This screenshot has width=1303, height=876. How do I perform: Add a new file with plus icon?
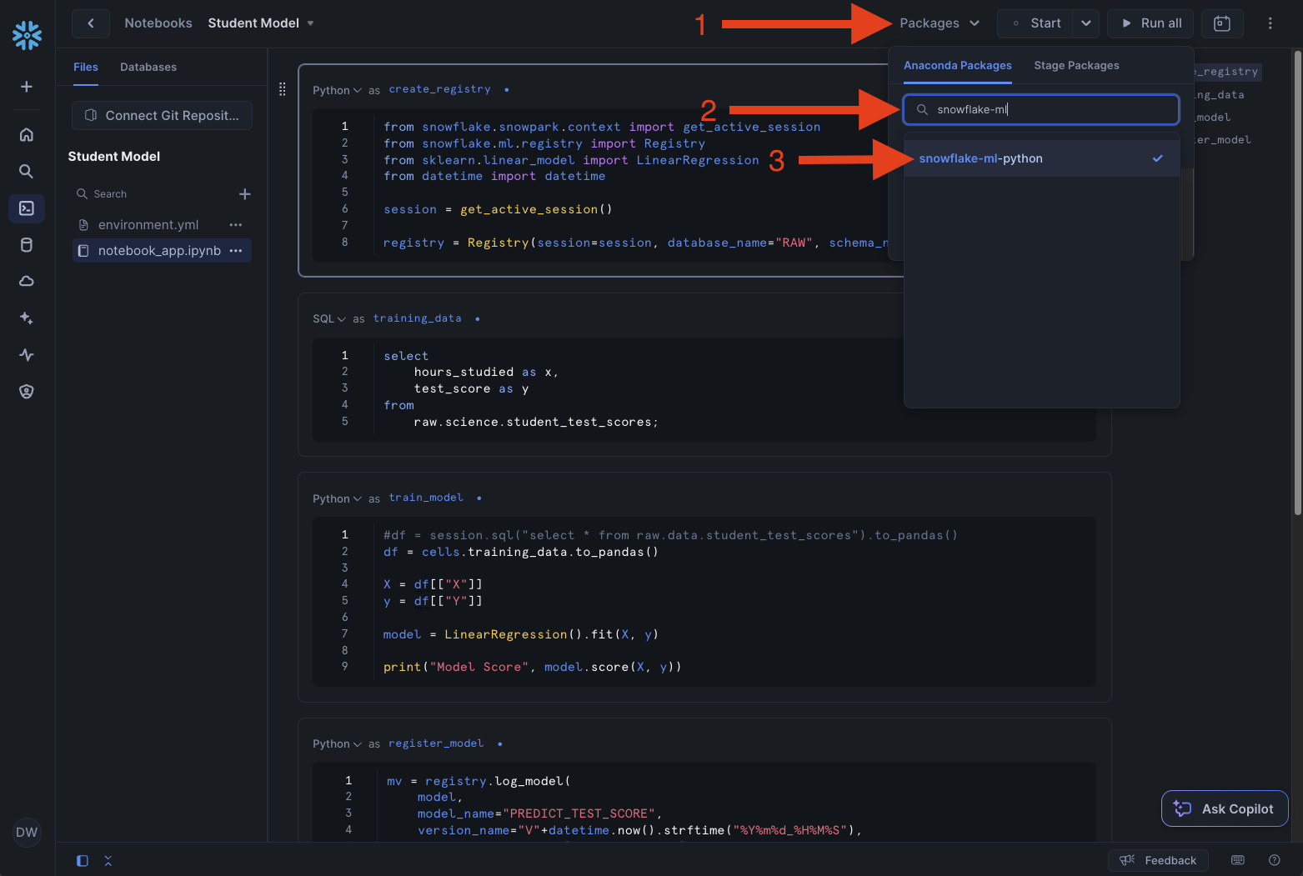[x=244, y=193]
